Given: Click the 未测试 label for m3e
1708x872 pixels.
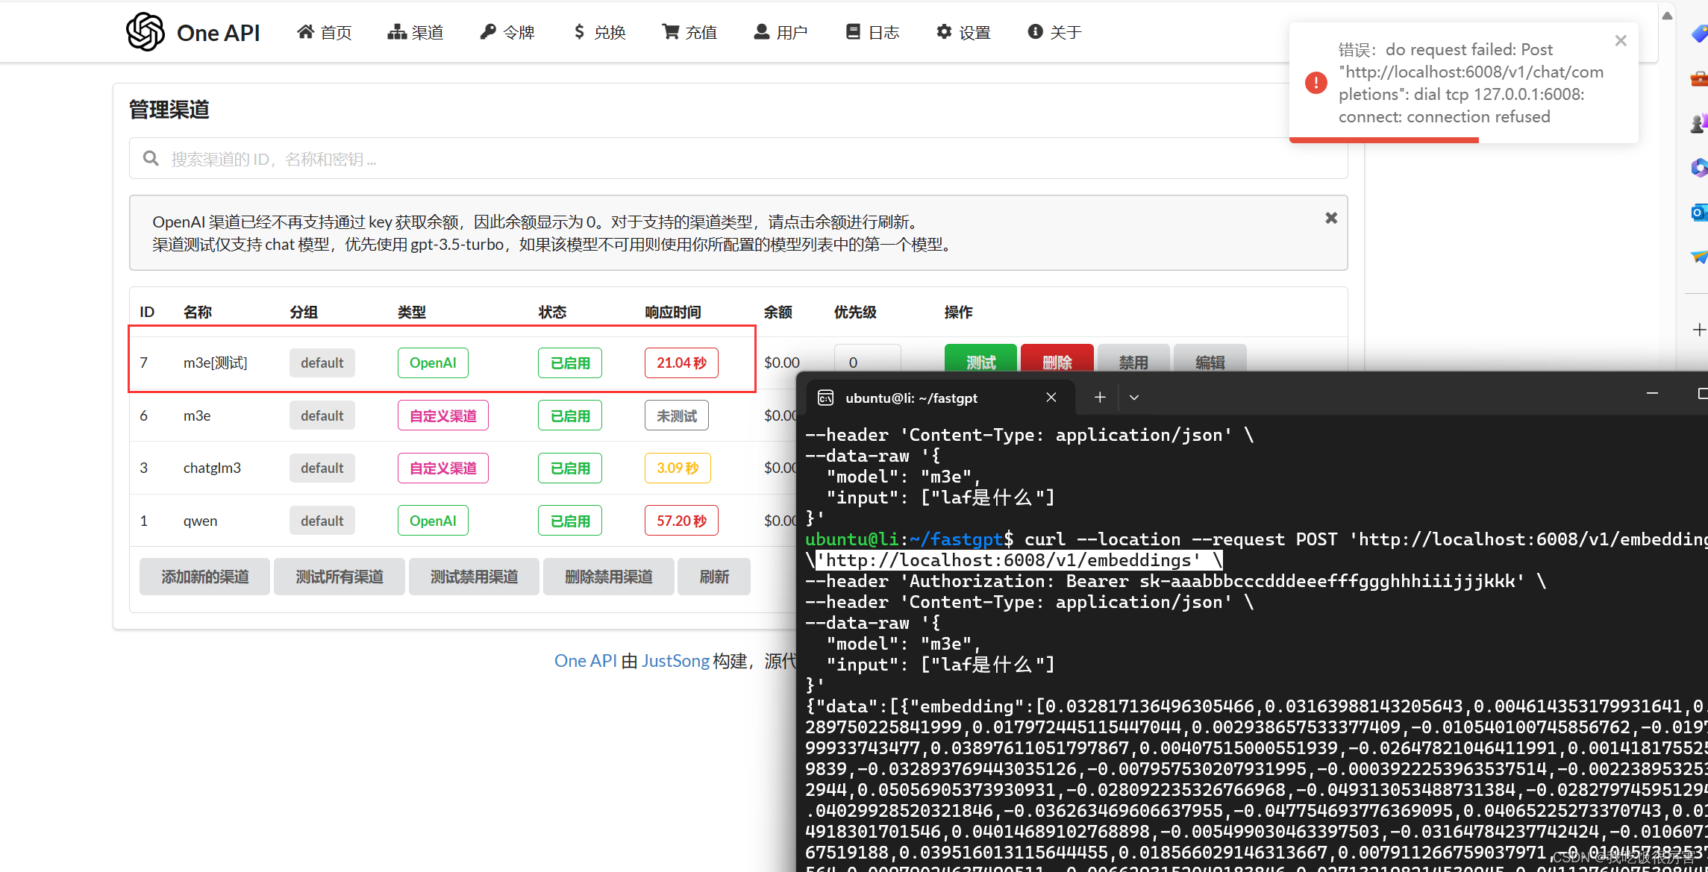Looking at the screenshot, I should point(677,416).
